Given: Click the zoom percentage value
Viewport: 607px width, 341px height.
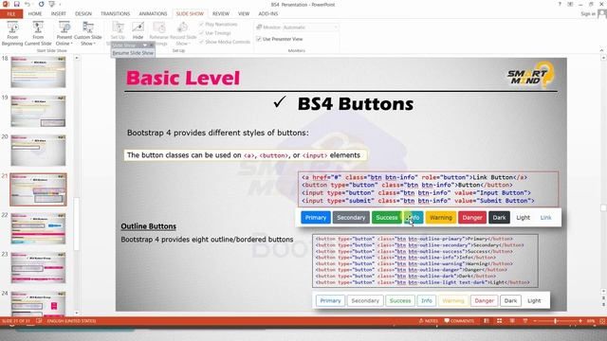Looking at the screenshot, I should pos(591,321).
